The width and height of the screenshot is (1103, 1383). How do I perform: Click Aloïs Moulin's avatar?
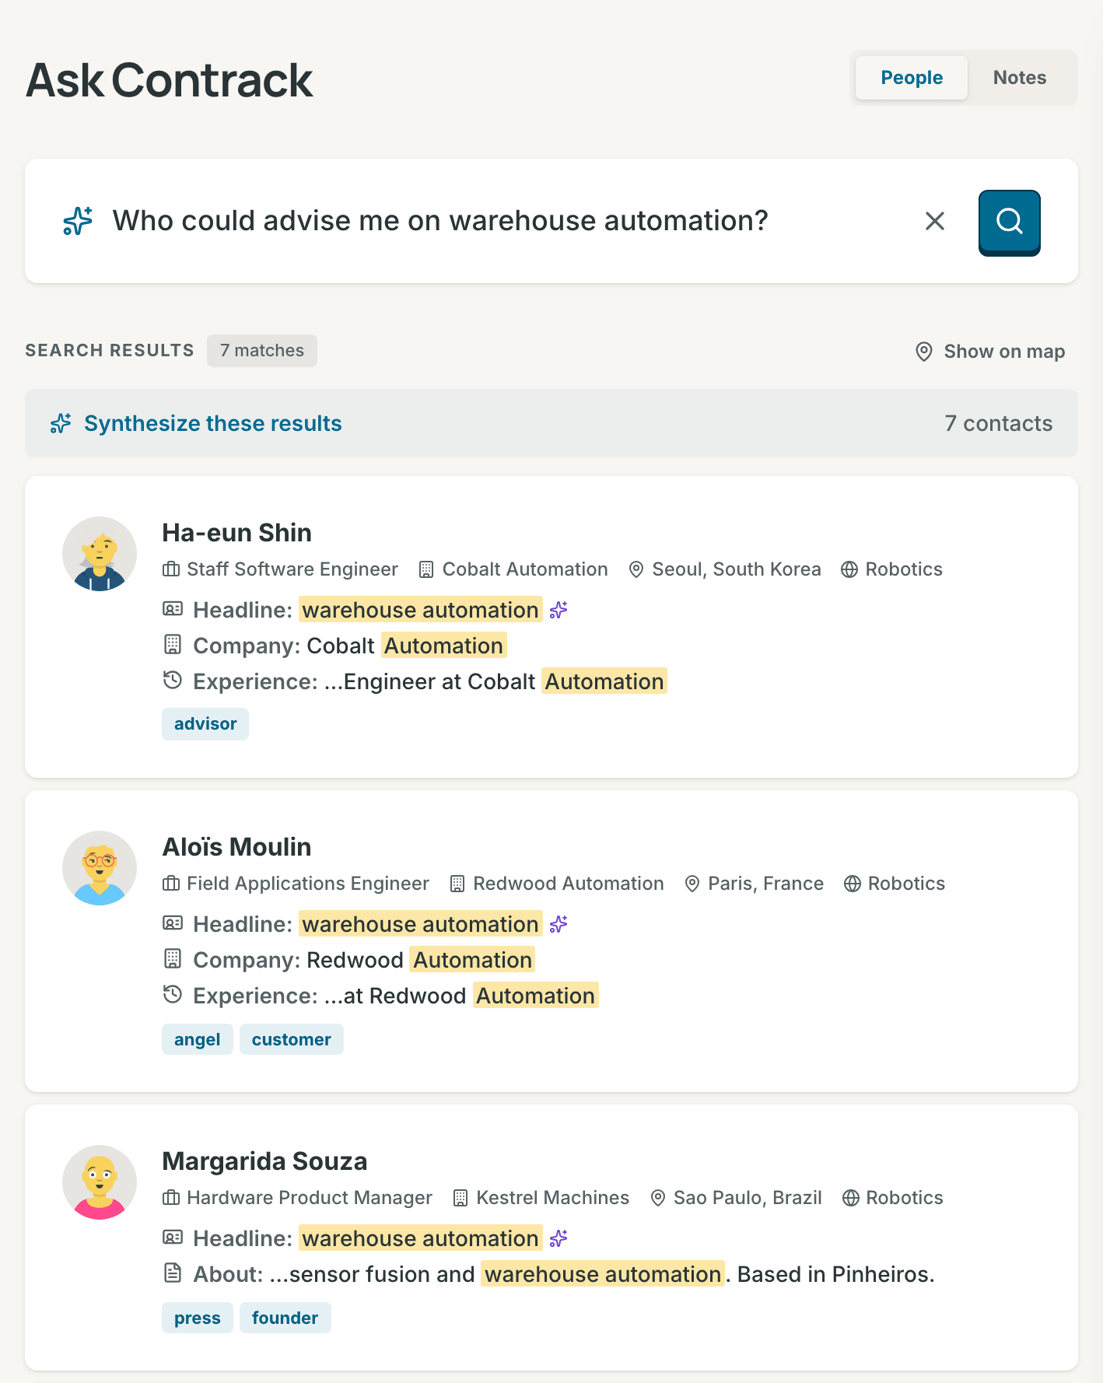100,868
